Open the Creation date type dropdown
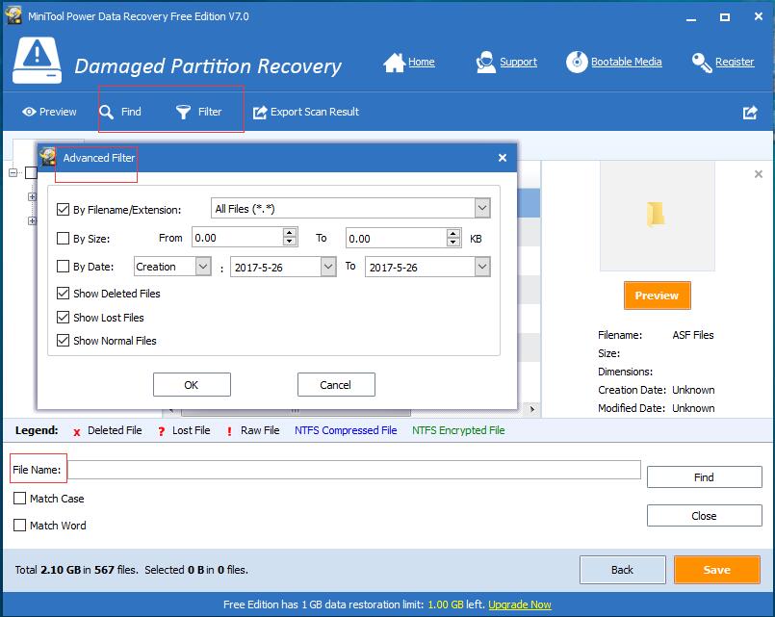Viewport: 775px width, 617px height. tap(202, 267)
